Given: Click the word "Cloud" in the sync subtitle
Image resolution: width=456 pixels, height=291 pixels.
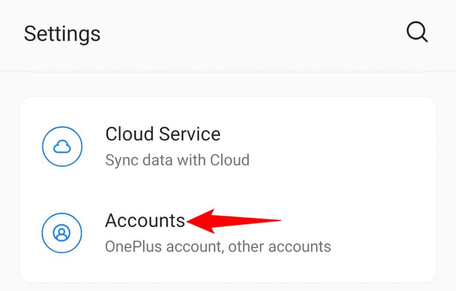Looking at the screenshot, I should tap(230, 160).
